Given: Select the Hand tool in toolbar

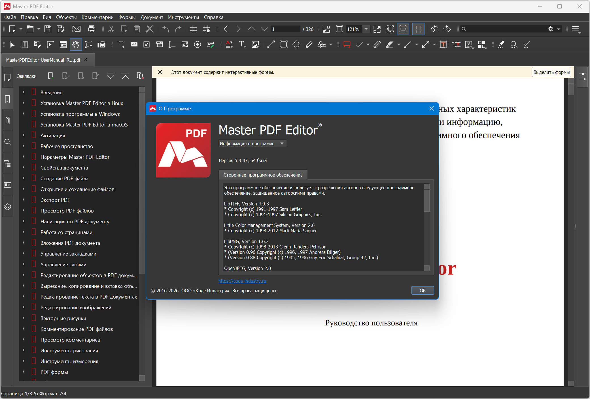Looking at the screenshot, I should point(76,44).
